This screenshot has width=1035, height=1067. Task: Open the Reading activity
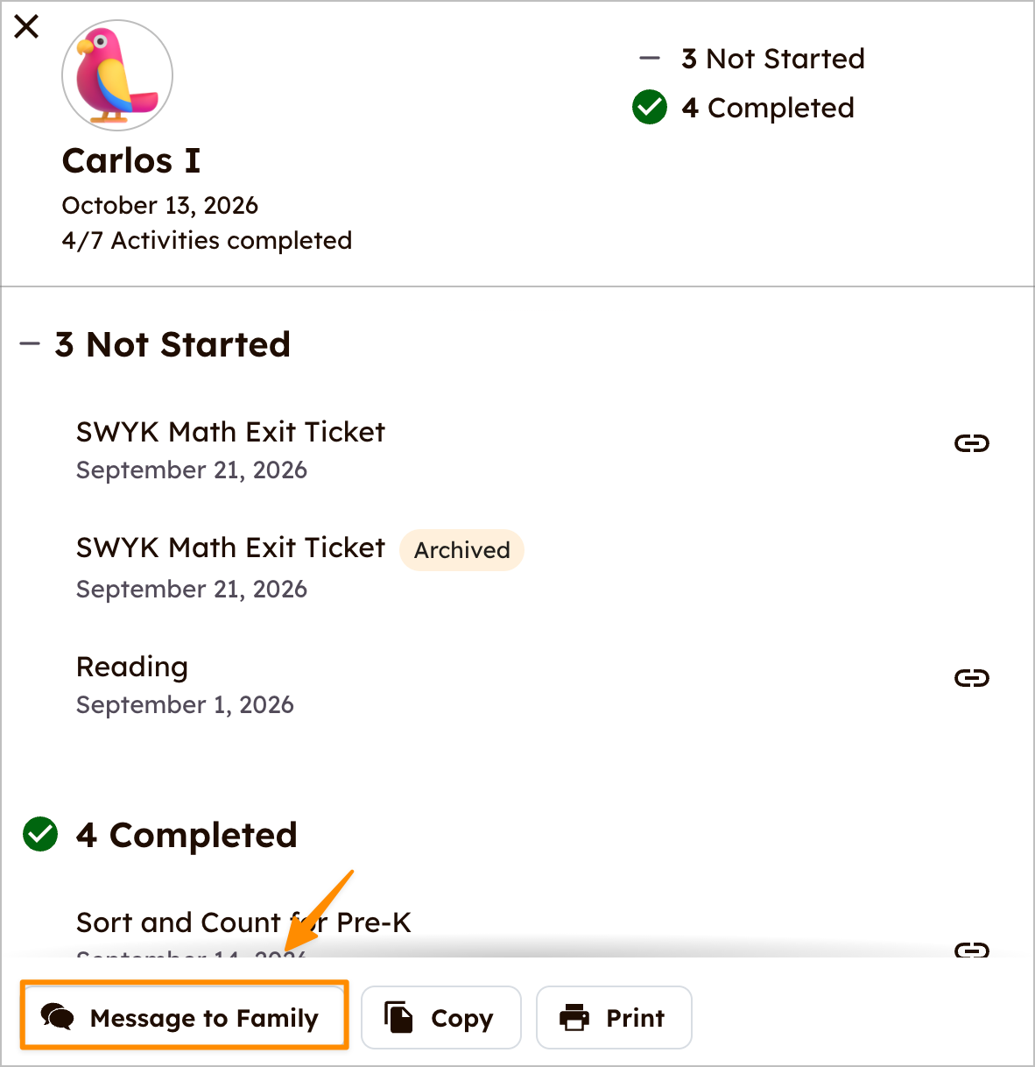(132, 667)
